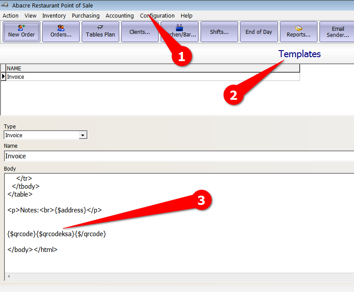354x292 pixels.
Task: Click the app icon in title bar
Action: coord(5,5)
